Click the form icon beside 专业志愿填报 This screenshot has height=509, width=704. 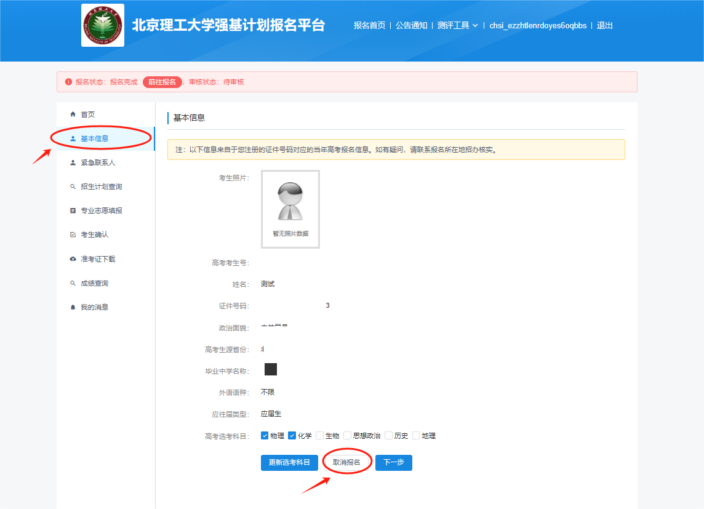click(x=73, y=210)
